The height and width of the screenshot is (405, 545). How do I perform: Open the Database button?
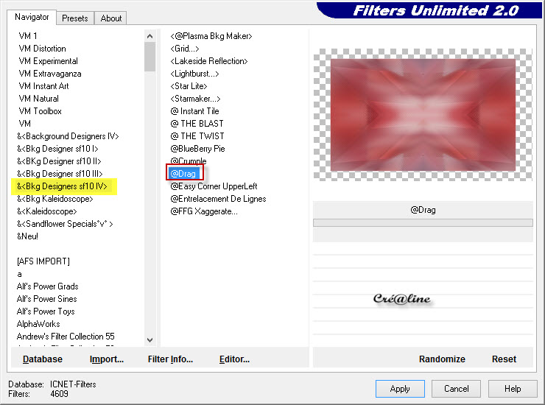(43, 359)
